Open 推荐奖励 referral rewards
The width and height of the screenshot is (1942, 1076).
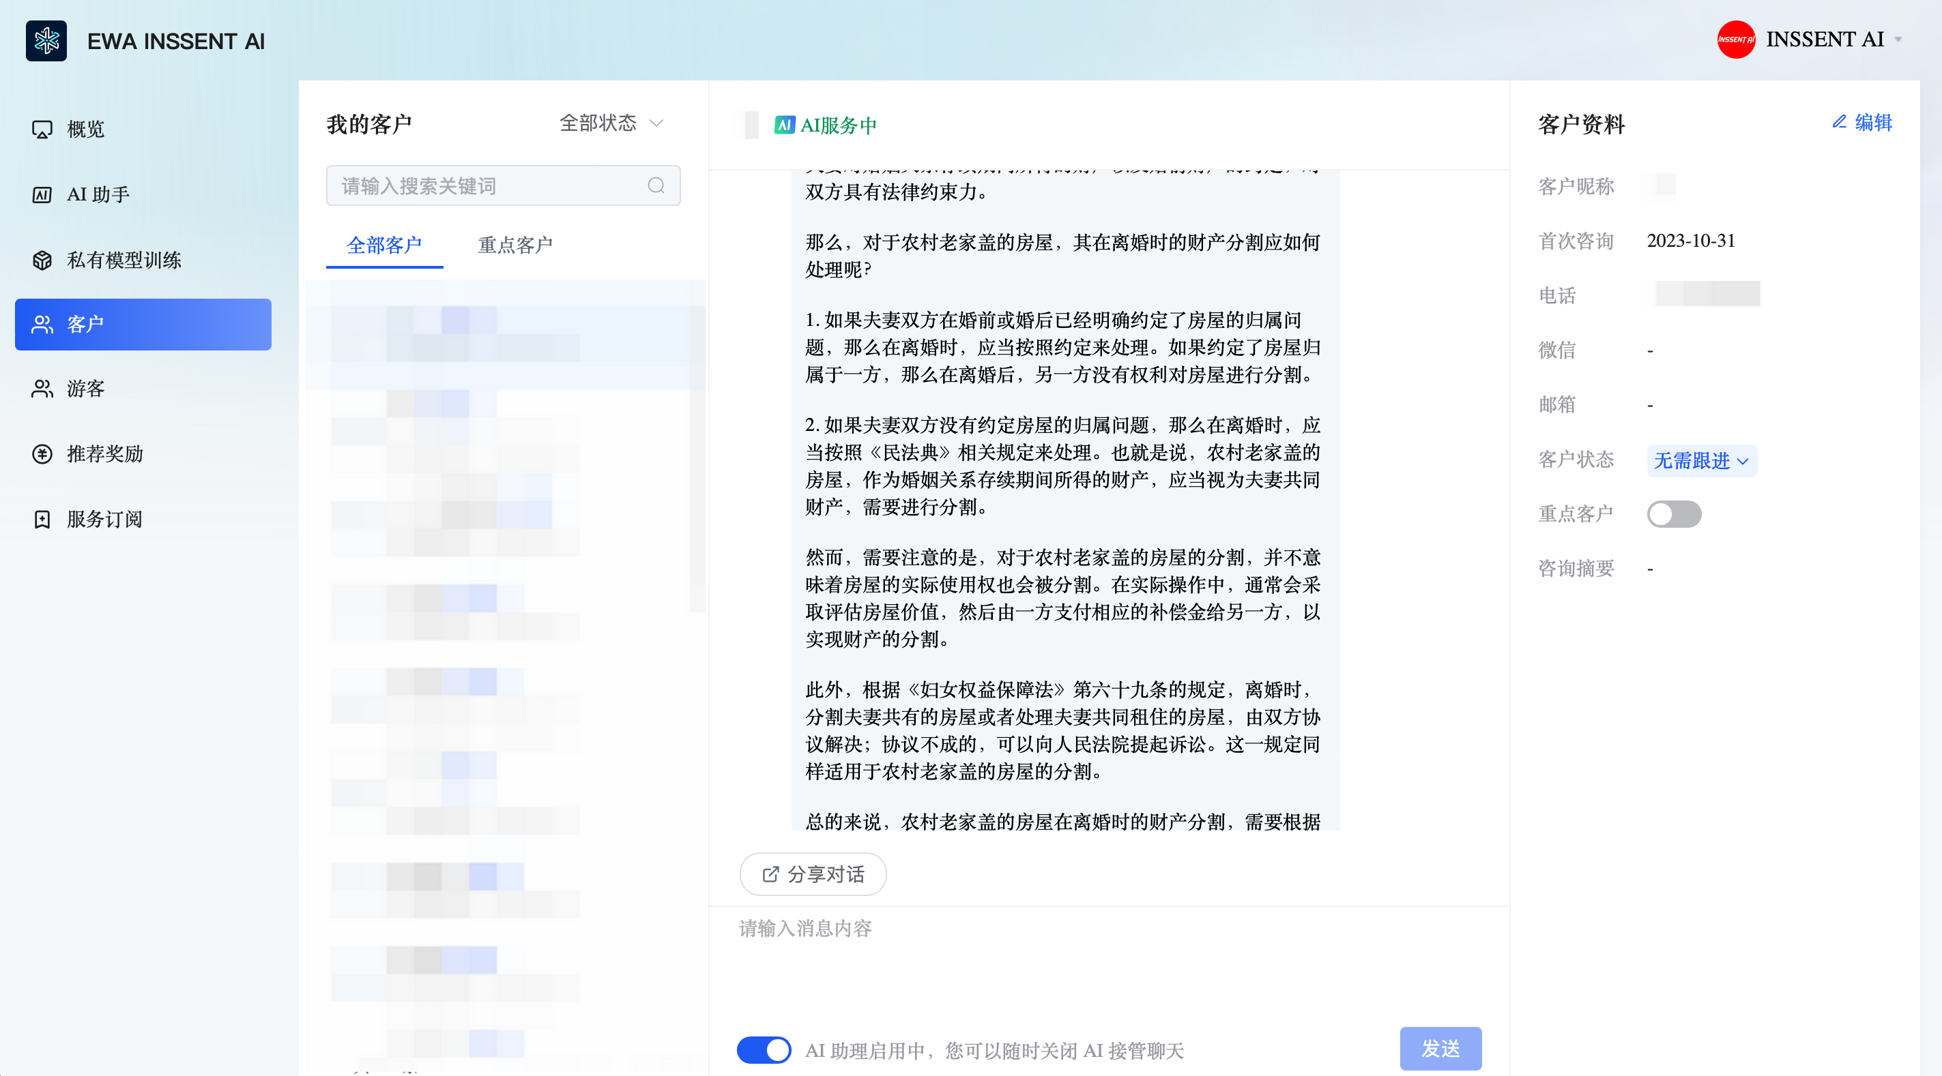click(143, 454)
